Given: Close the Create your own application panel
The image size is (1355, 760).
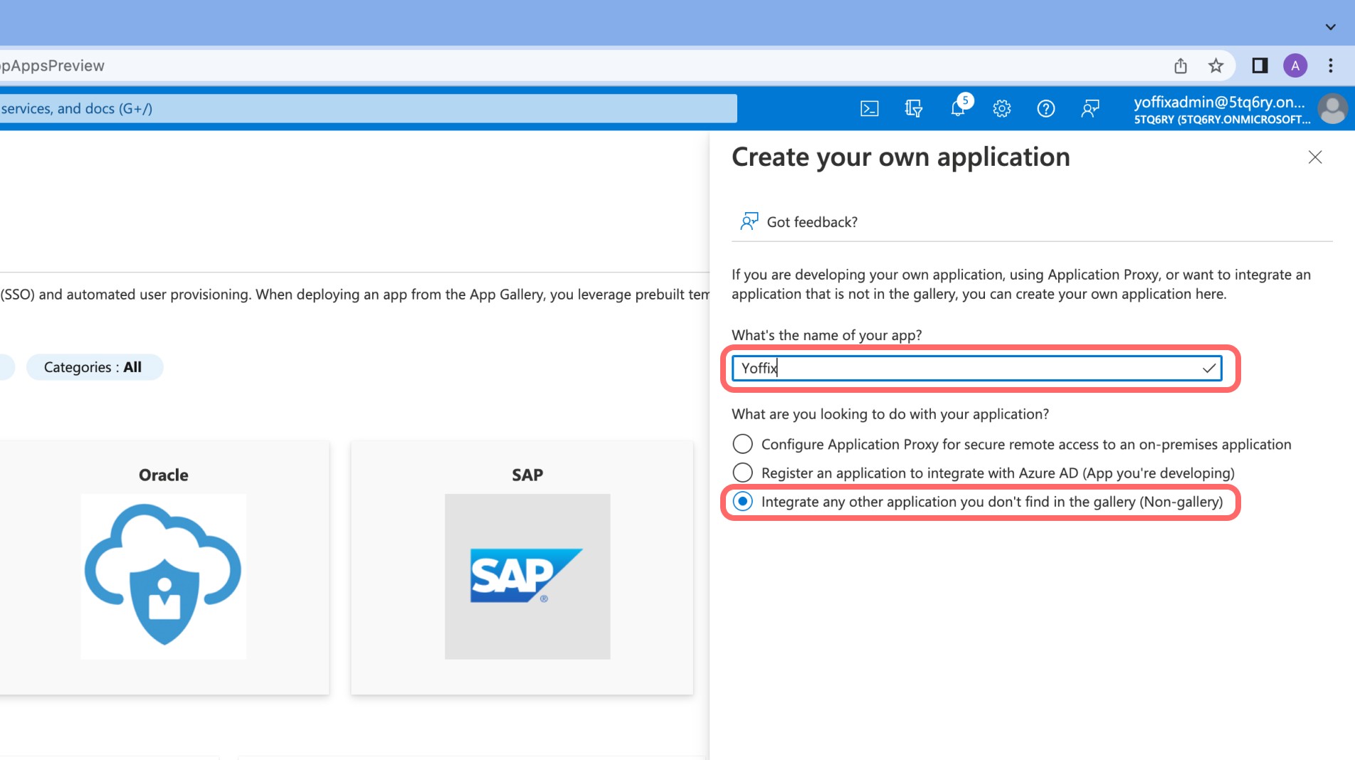Looking at the screenshot, I should 1314,157.
